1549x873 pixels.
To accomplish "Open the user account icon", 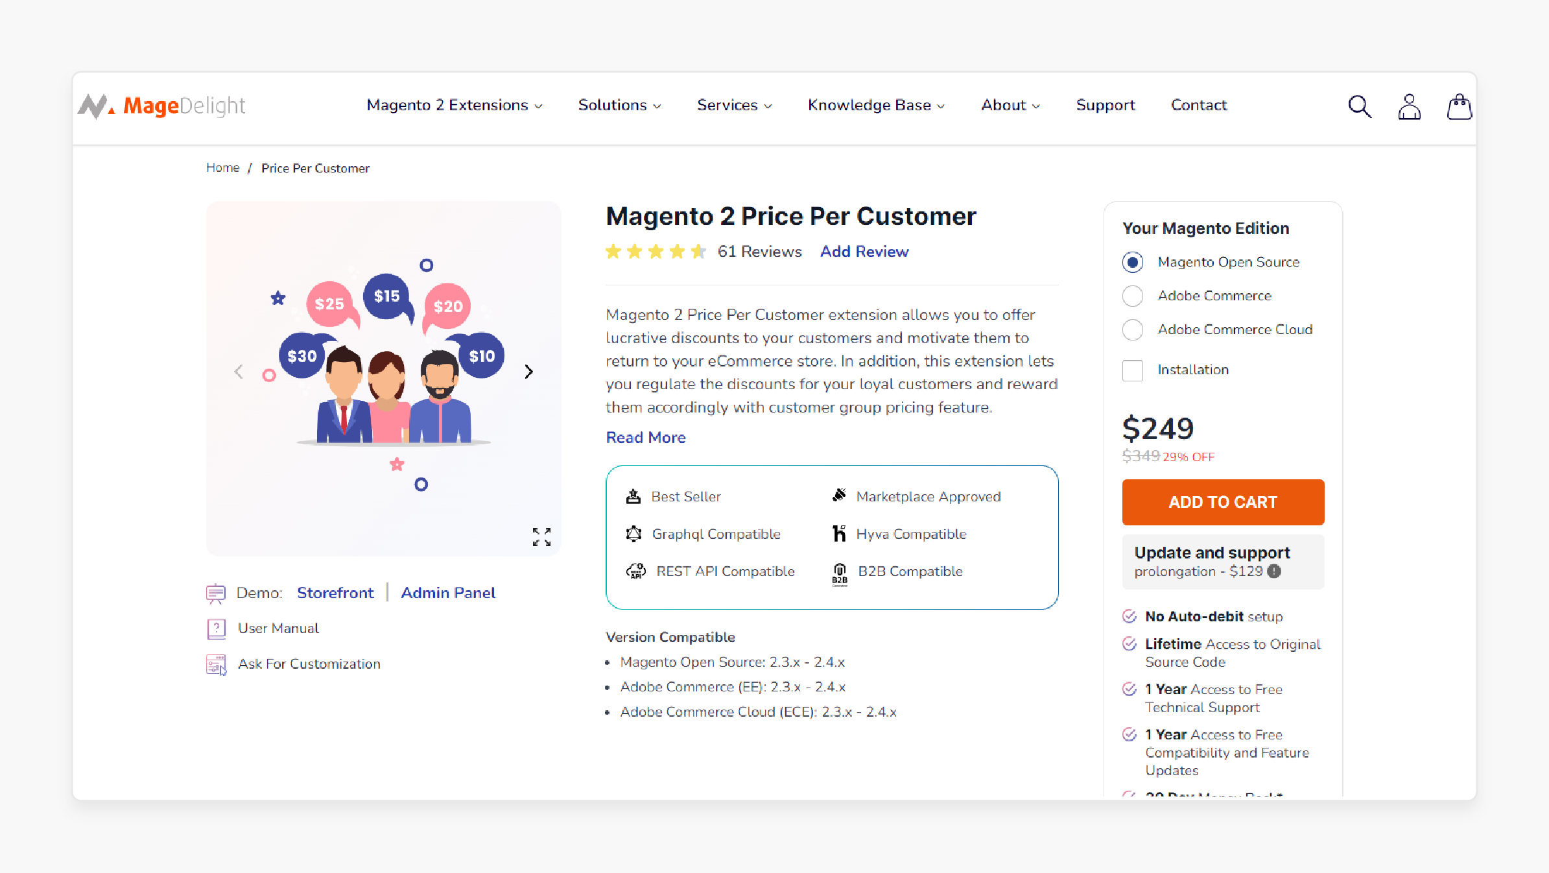I will [1409, 106].
